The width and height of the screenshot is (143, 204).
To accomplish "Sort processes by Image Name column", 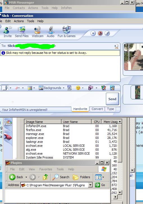I will coord(43,122).
